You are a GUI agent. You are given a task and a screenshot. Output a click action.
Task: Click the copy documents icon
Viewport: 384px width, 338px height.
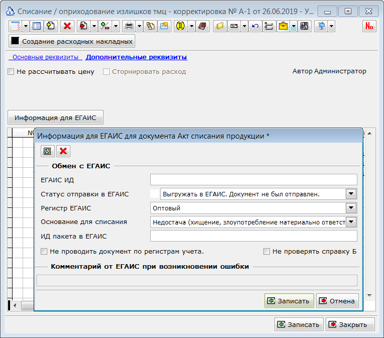coord(150,26)
